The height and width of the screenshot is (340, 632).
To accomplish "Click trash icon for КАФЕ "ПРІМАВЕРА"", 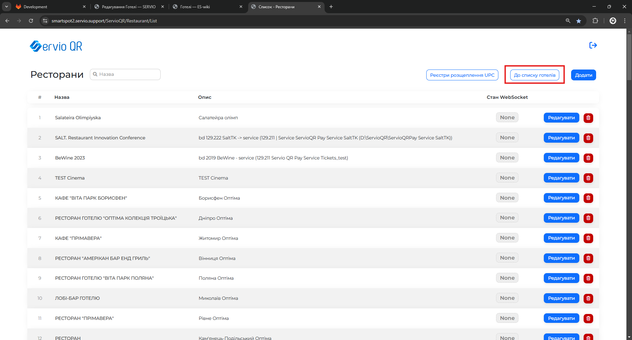I will (x=588, y=238).
